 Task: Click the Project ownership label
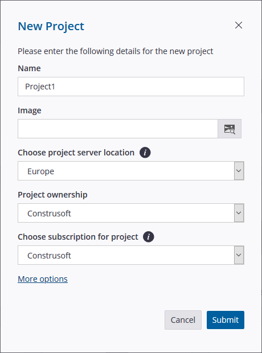click(x=52, y=195)
